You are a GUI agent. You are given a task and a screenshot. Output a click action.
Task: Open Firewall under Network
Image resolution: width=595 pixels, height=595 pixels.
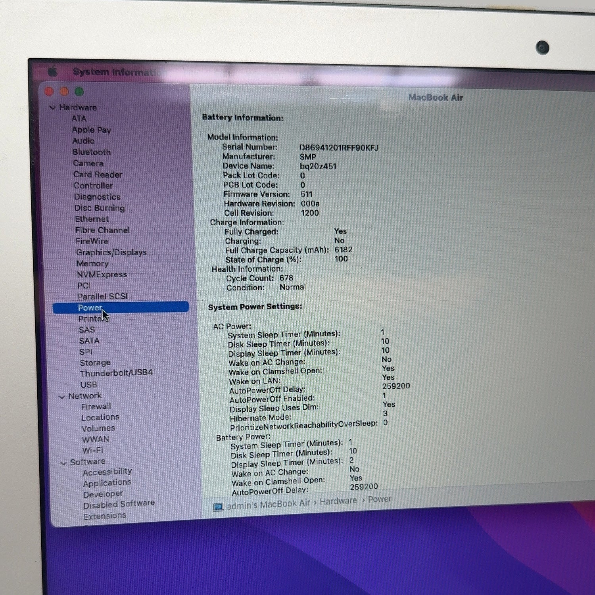[x=96, y=407]
